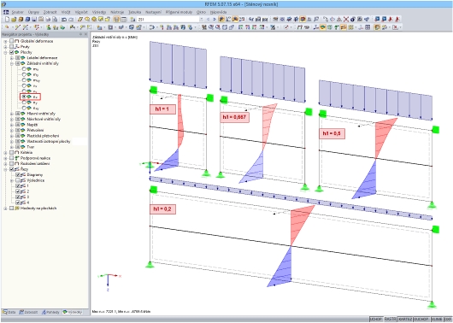The width and height of the screenshot is (453, 323).
Task: Click the red X delete icon in top toolbar
Action: 346,20
